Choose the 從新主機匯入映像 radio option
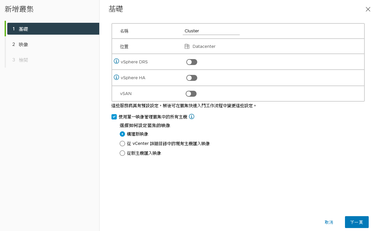This screenshot has height=231, width=374. (x=122, y=153)
